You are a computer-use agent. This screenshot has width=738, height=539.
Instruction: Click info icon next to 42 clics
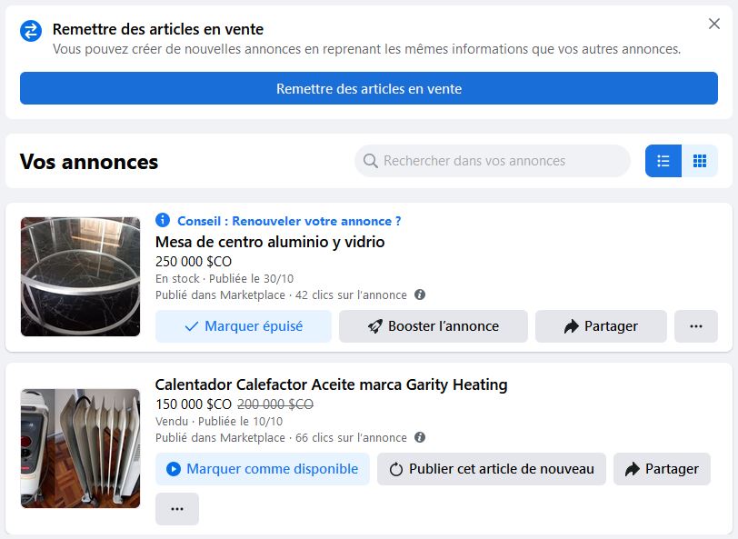pos(420,294)
